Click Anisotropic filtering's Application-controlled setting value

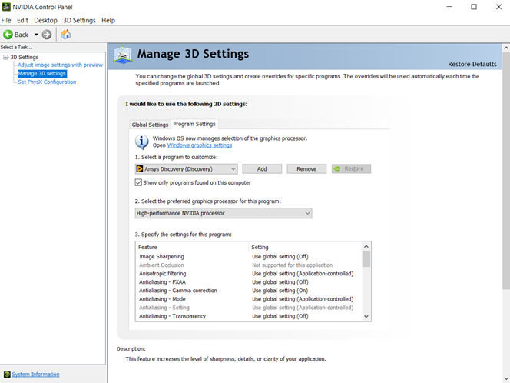[x=303, y=274]
